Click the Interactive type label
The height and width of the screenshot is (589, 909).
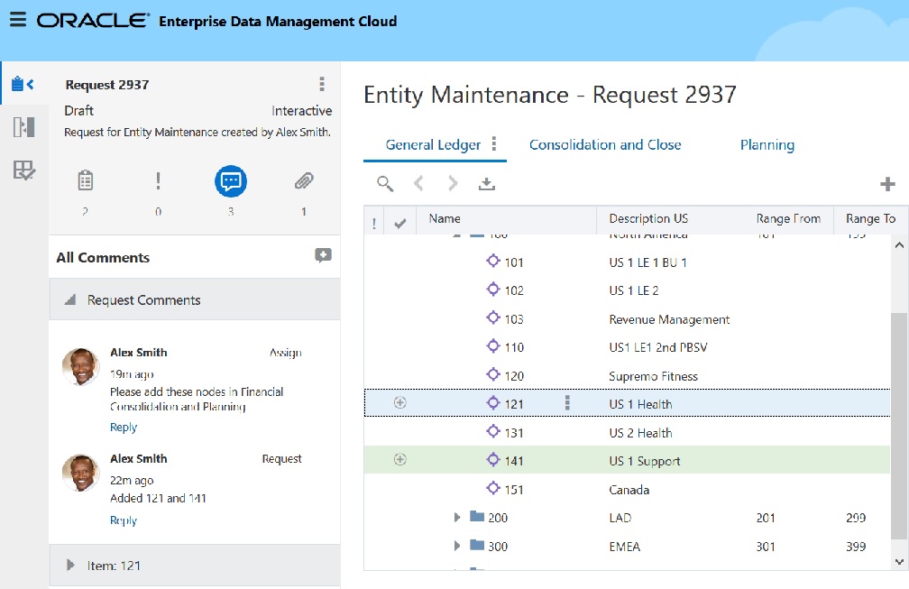[x=301, y=111]
